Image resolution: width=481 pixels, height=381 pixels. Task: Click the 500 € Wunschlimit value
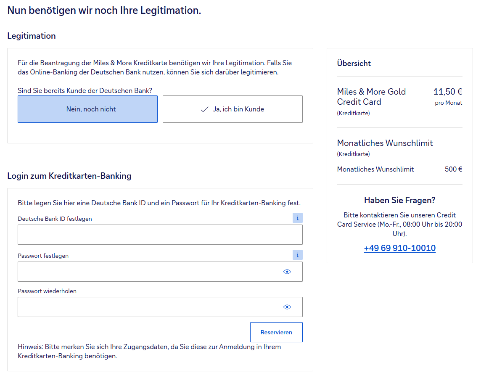(453, 169)
